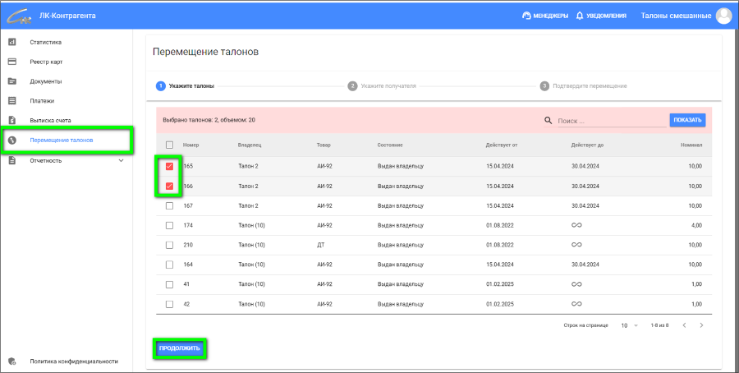The width and height of the screenshot is (739, 373).
Task: Click the Показать button
Action: point(687,120)
